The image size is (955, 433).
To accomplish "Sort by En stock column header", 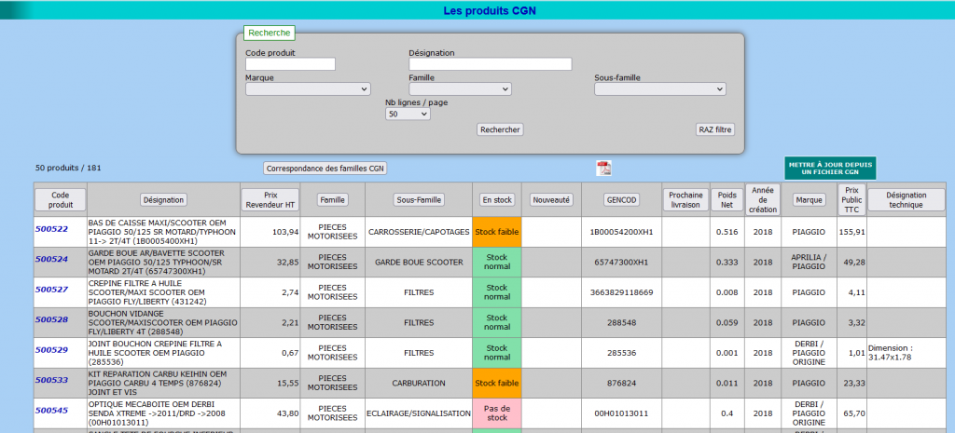I will pyautogui.click(x=496, y=199).
